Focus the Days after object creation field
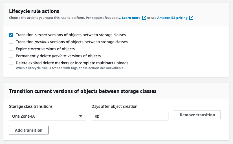This screenshot has height=144, width=233. pos(130,116)
